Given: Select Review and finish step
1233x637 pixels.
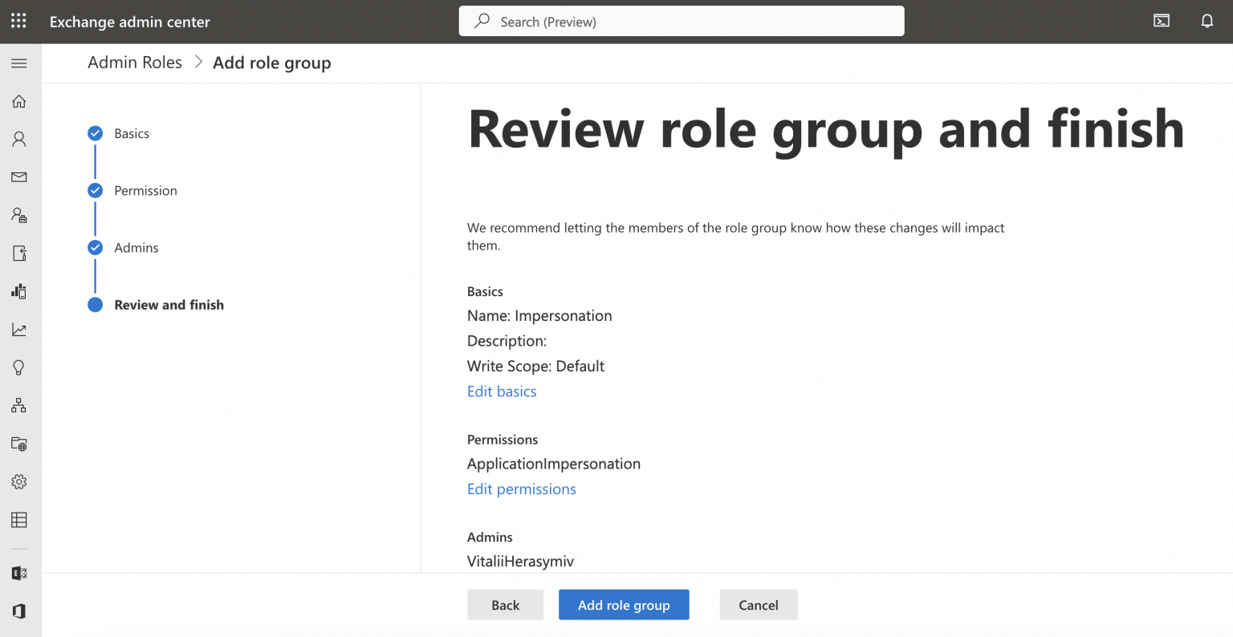Looking at the screenshot, I should click(x=169, y=305).
